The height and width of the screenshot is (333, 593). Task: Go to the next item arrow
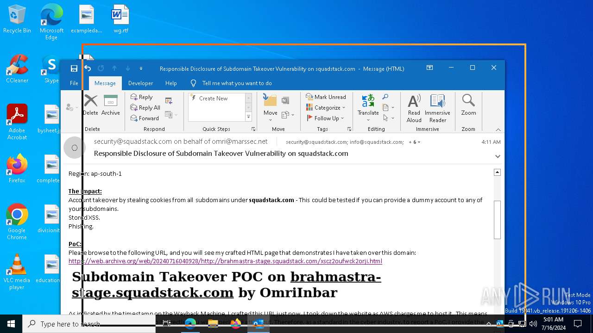click(x=128, y=68)
